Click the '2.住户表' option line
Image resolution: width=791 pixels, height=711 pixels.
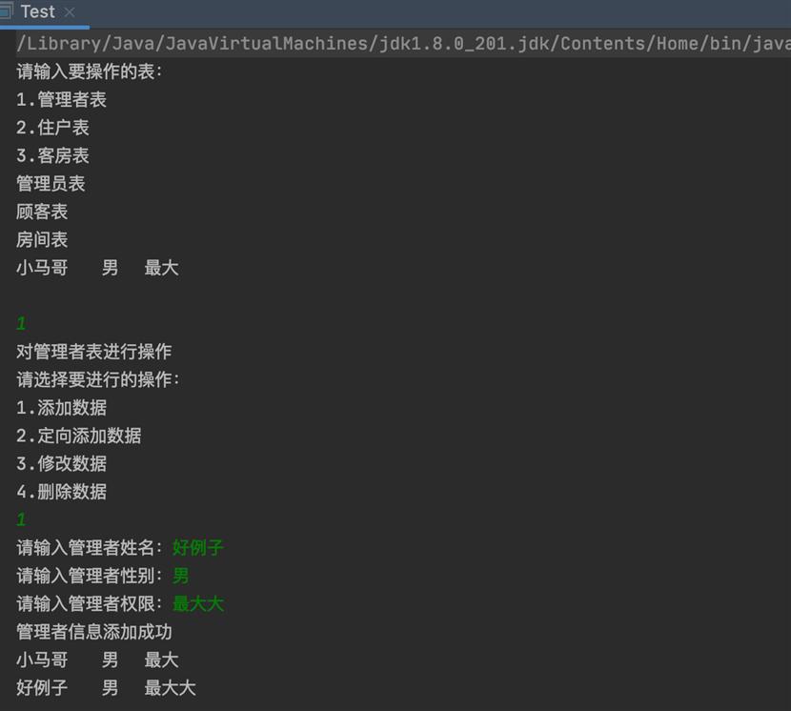point(52,128)
